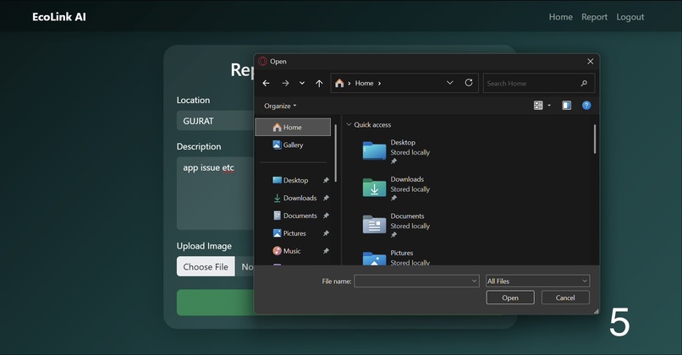Click the Opera icon in dialog title
The width and height of the screenshot is (682, 355).
[262, 61]
